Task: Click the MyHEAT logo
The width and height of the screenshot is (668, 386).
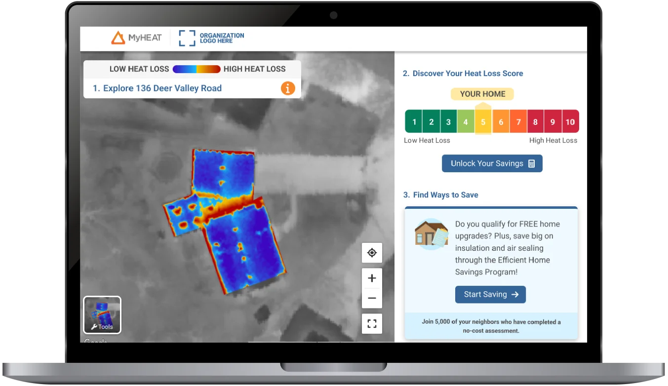Action: (136, 38)
